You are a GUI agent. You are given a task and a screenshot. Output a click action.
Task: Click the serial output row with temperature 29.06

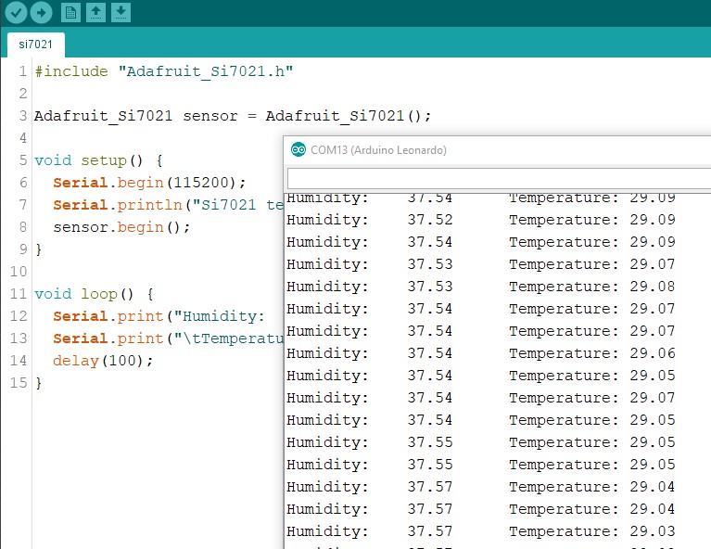coord(481,353)
